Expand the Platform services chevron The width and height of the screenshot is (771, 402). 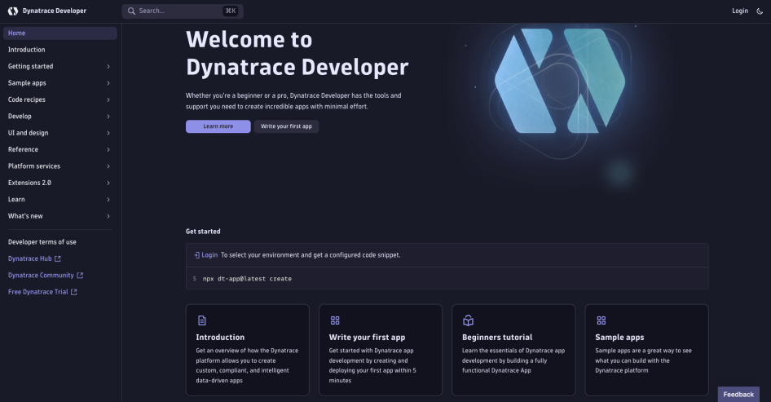(x=108, y=166)
